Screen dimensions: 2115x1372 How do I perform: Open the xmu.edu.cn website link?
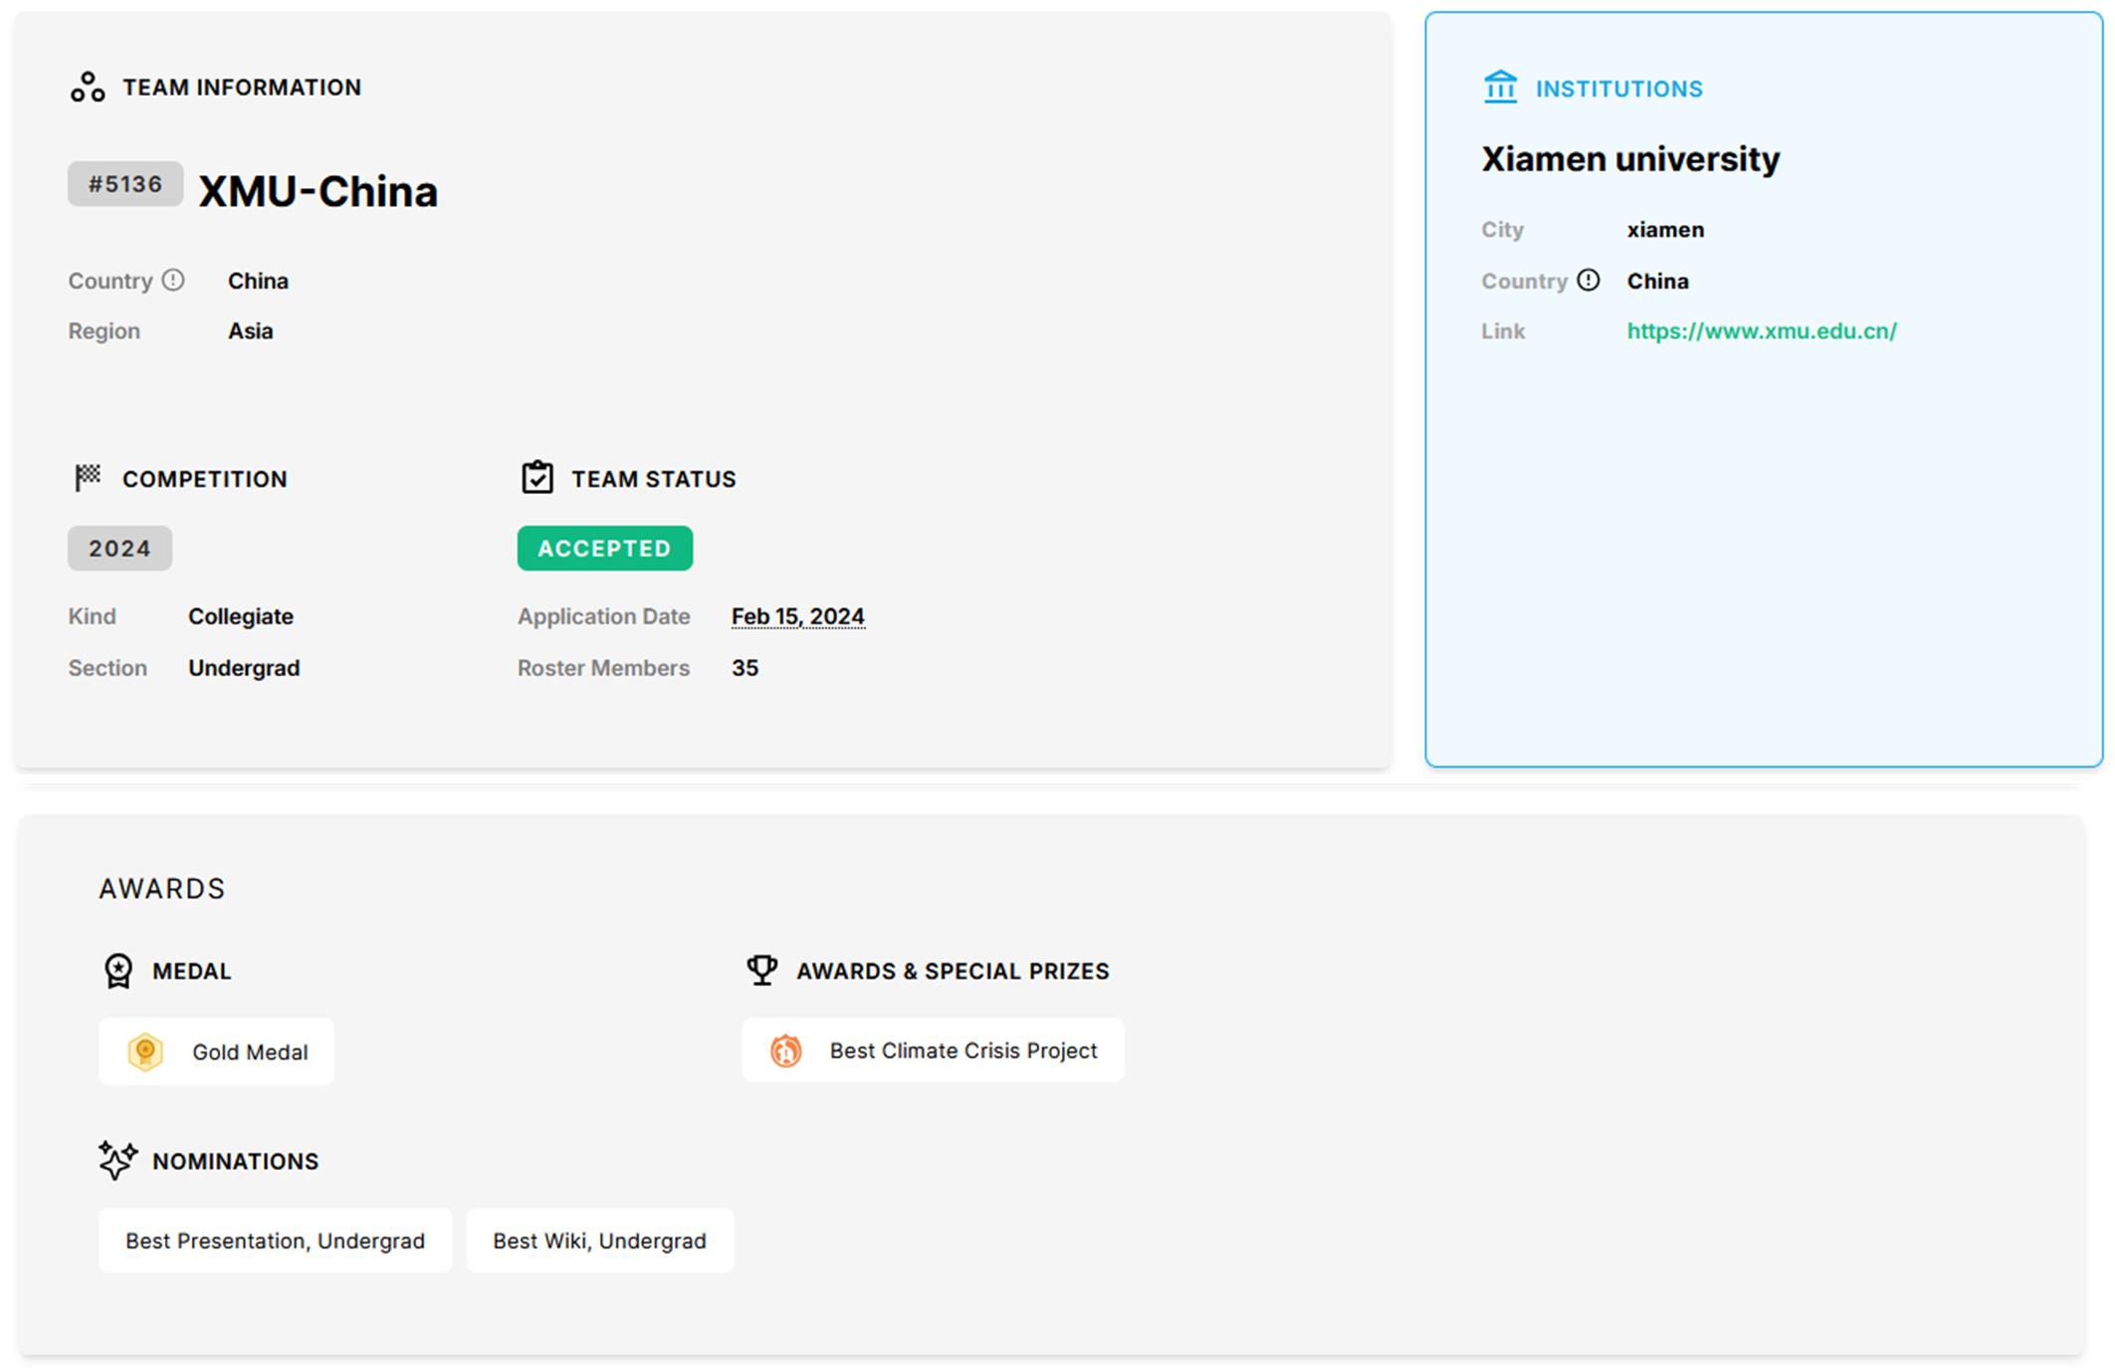(x=1762, y=332)
